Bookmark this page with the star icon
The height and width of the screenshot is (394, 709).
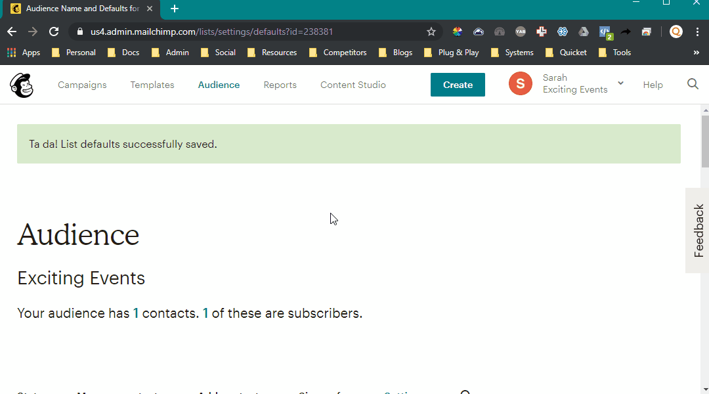[x=431, y=32]
